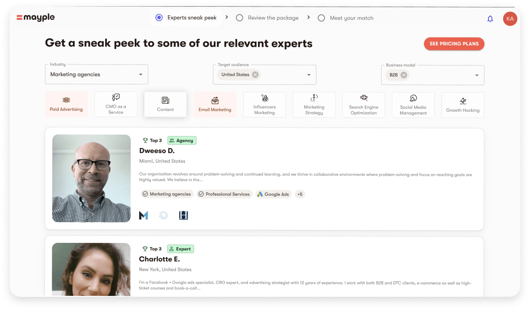530x310 pixels.
Task: Click the sneak peek page heading
Action: [x=179, y=43]
